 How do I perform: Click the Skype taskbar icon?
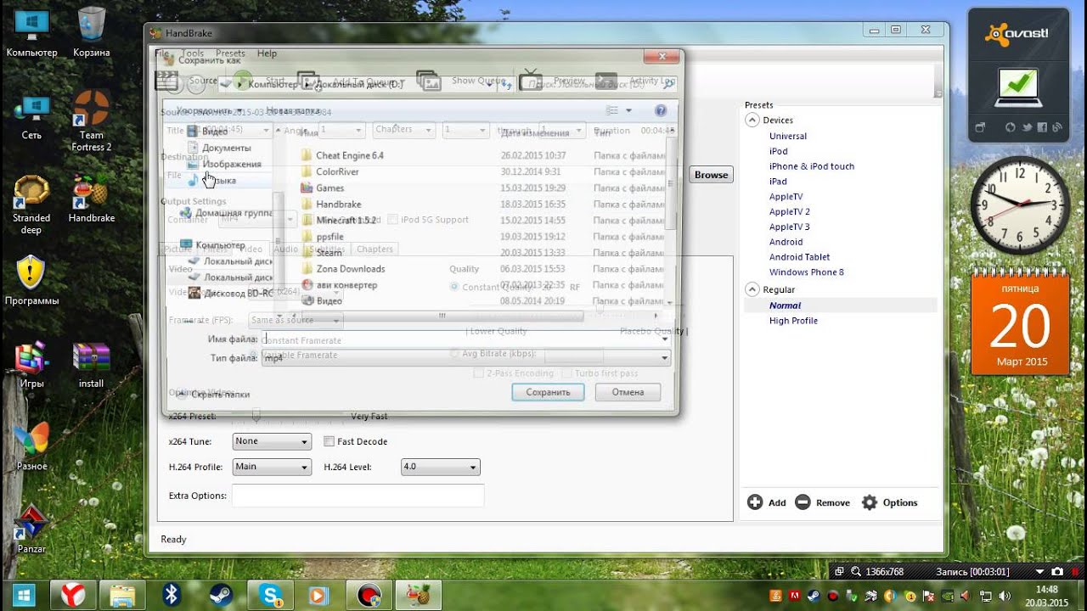pyautogui.click(x=272, y=595)
